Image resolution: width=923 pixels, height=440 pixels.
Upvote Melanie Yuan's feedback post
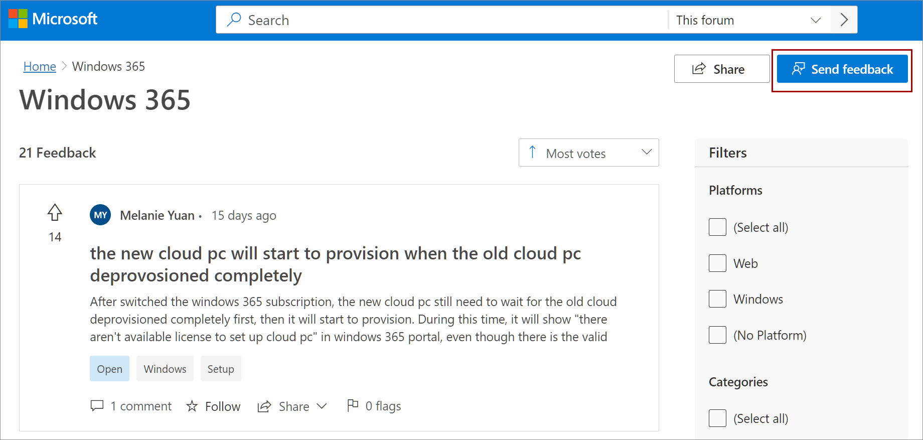pos(55,212)
